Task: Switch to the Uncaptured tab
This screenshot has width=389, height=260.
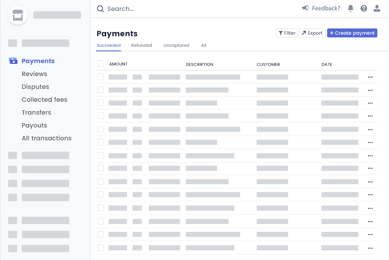Action: click(x=176, y=45)
